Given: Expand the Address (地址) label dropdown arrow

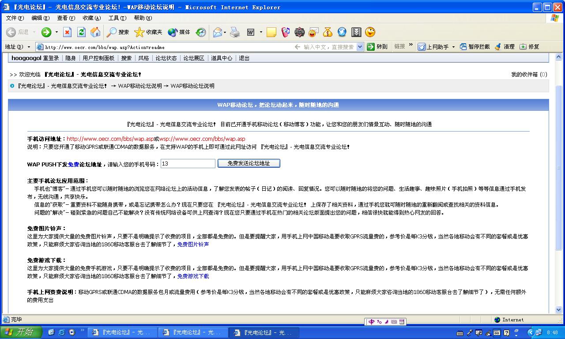Looking at the screenshot, I should tap(29, 47).
